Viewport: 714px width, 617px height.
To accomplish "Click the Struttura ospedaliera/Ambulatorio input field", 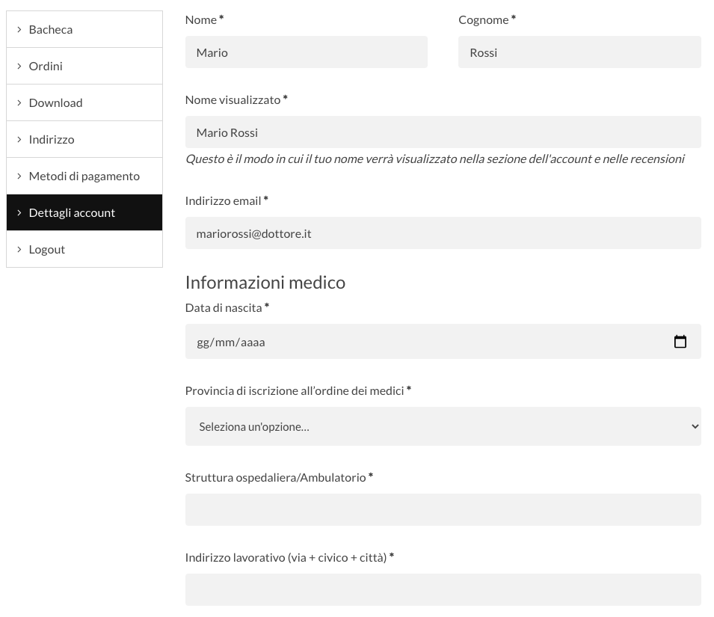I will pos(443,510).
